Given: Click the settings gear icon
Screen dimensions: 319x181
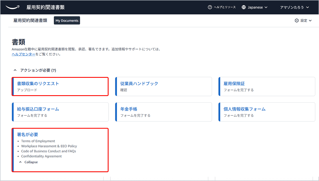Looking at the screenshot, I should click(x=297, y=20).
